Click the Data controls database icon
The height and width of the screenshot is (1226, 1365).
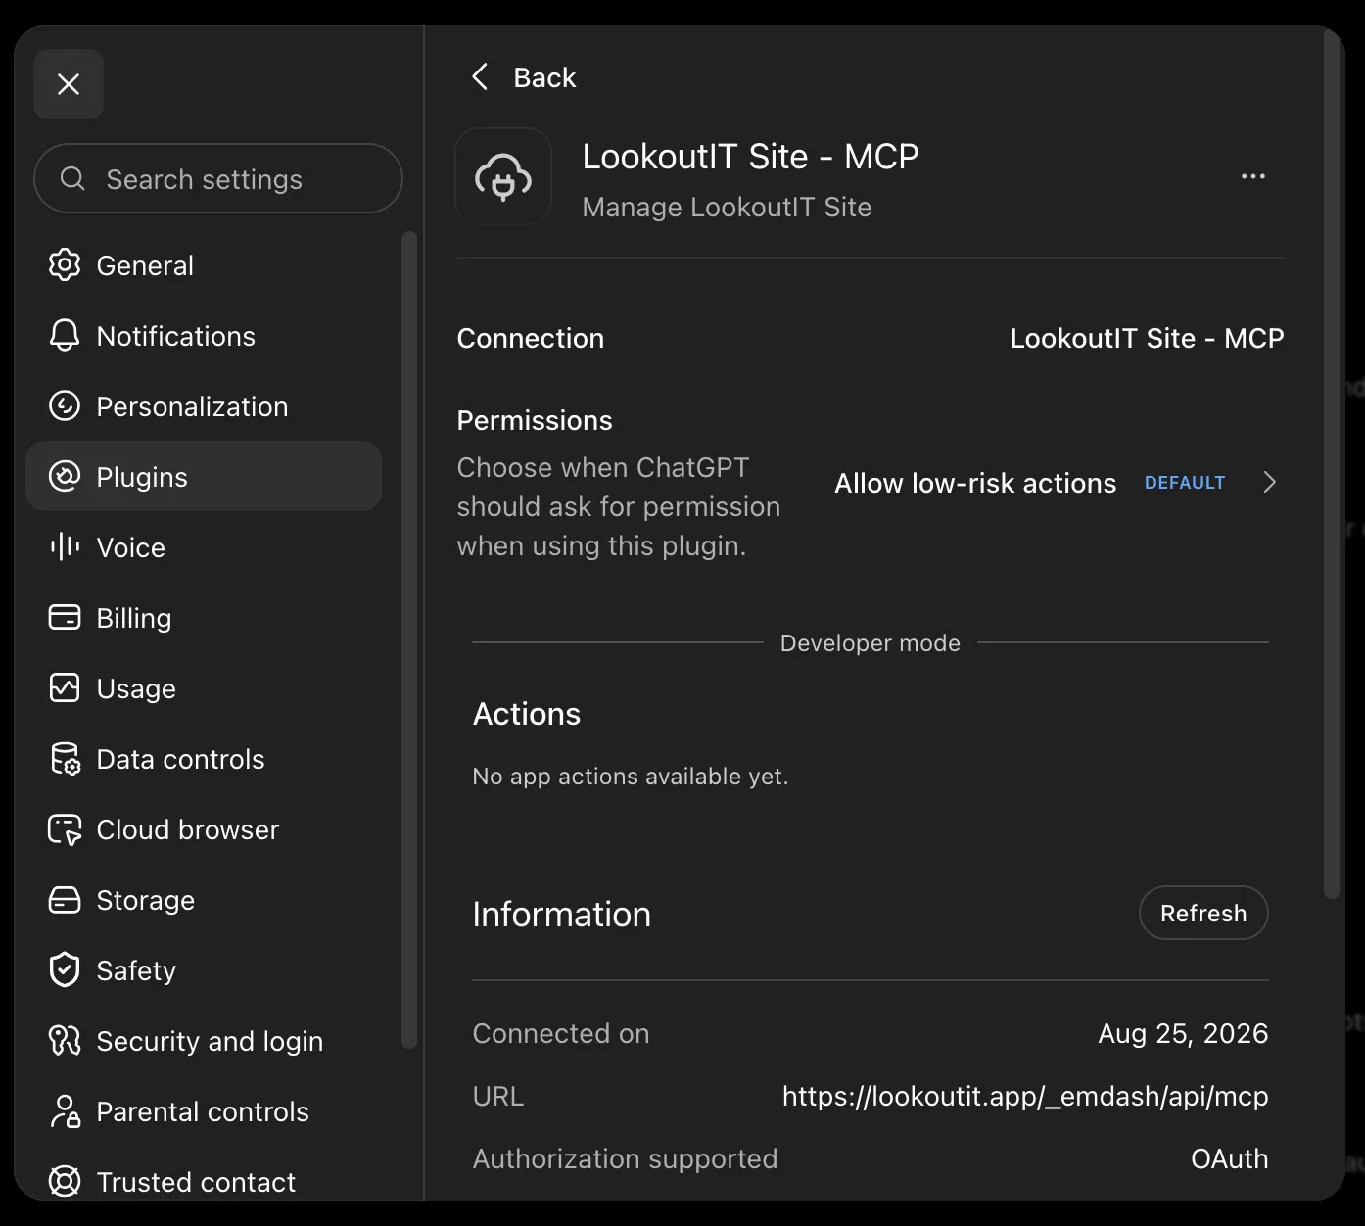(65, 759)
